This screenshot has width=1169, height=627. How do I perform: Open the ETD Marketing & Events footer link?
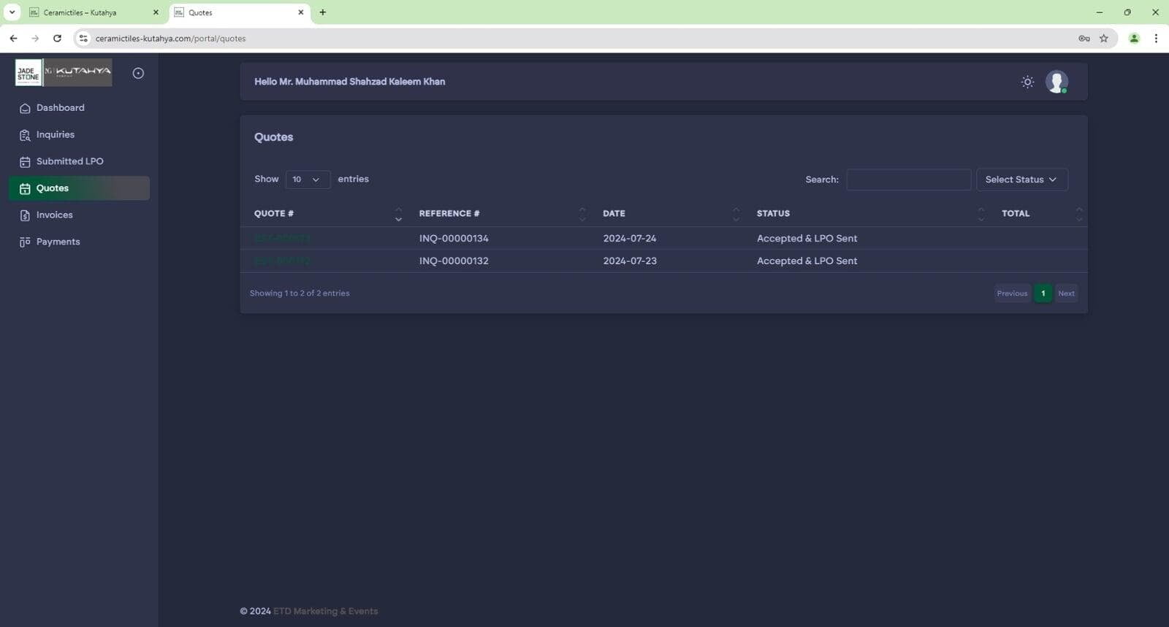click(x=325, y=612)
